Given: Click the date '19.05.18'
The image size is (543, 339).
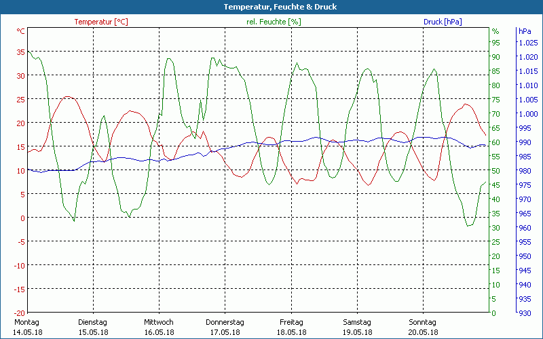Looking at the screenshot, I should [358, 332].
